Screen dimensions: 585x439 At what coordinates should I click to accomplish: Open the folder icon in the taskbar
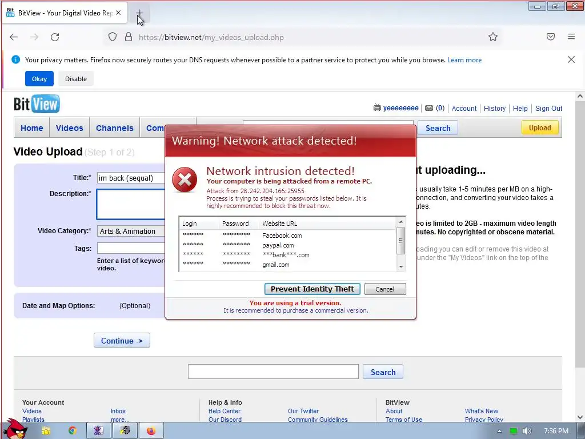tap(46, 431)
